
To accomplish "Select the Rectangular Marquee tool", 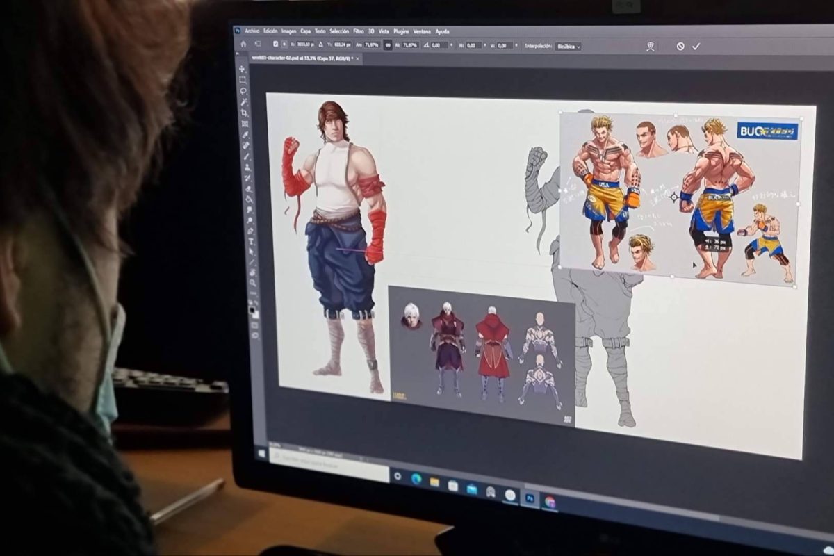I will (243, 80).
